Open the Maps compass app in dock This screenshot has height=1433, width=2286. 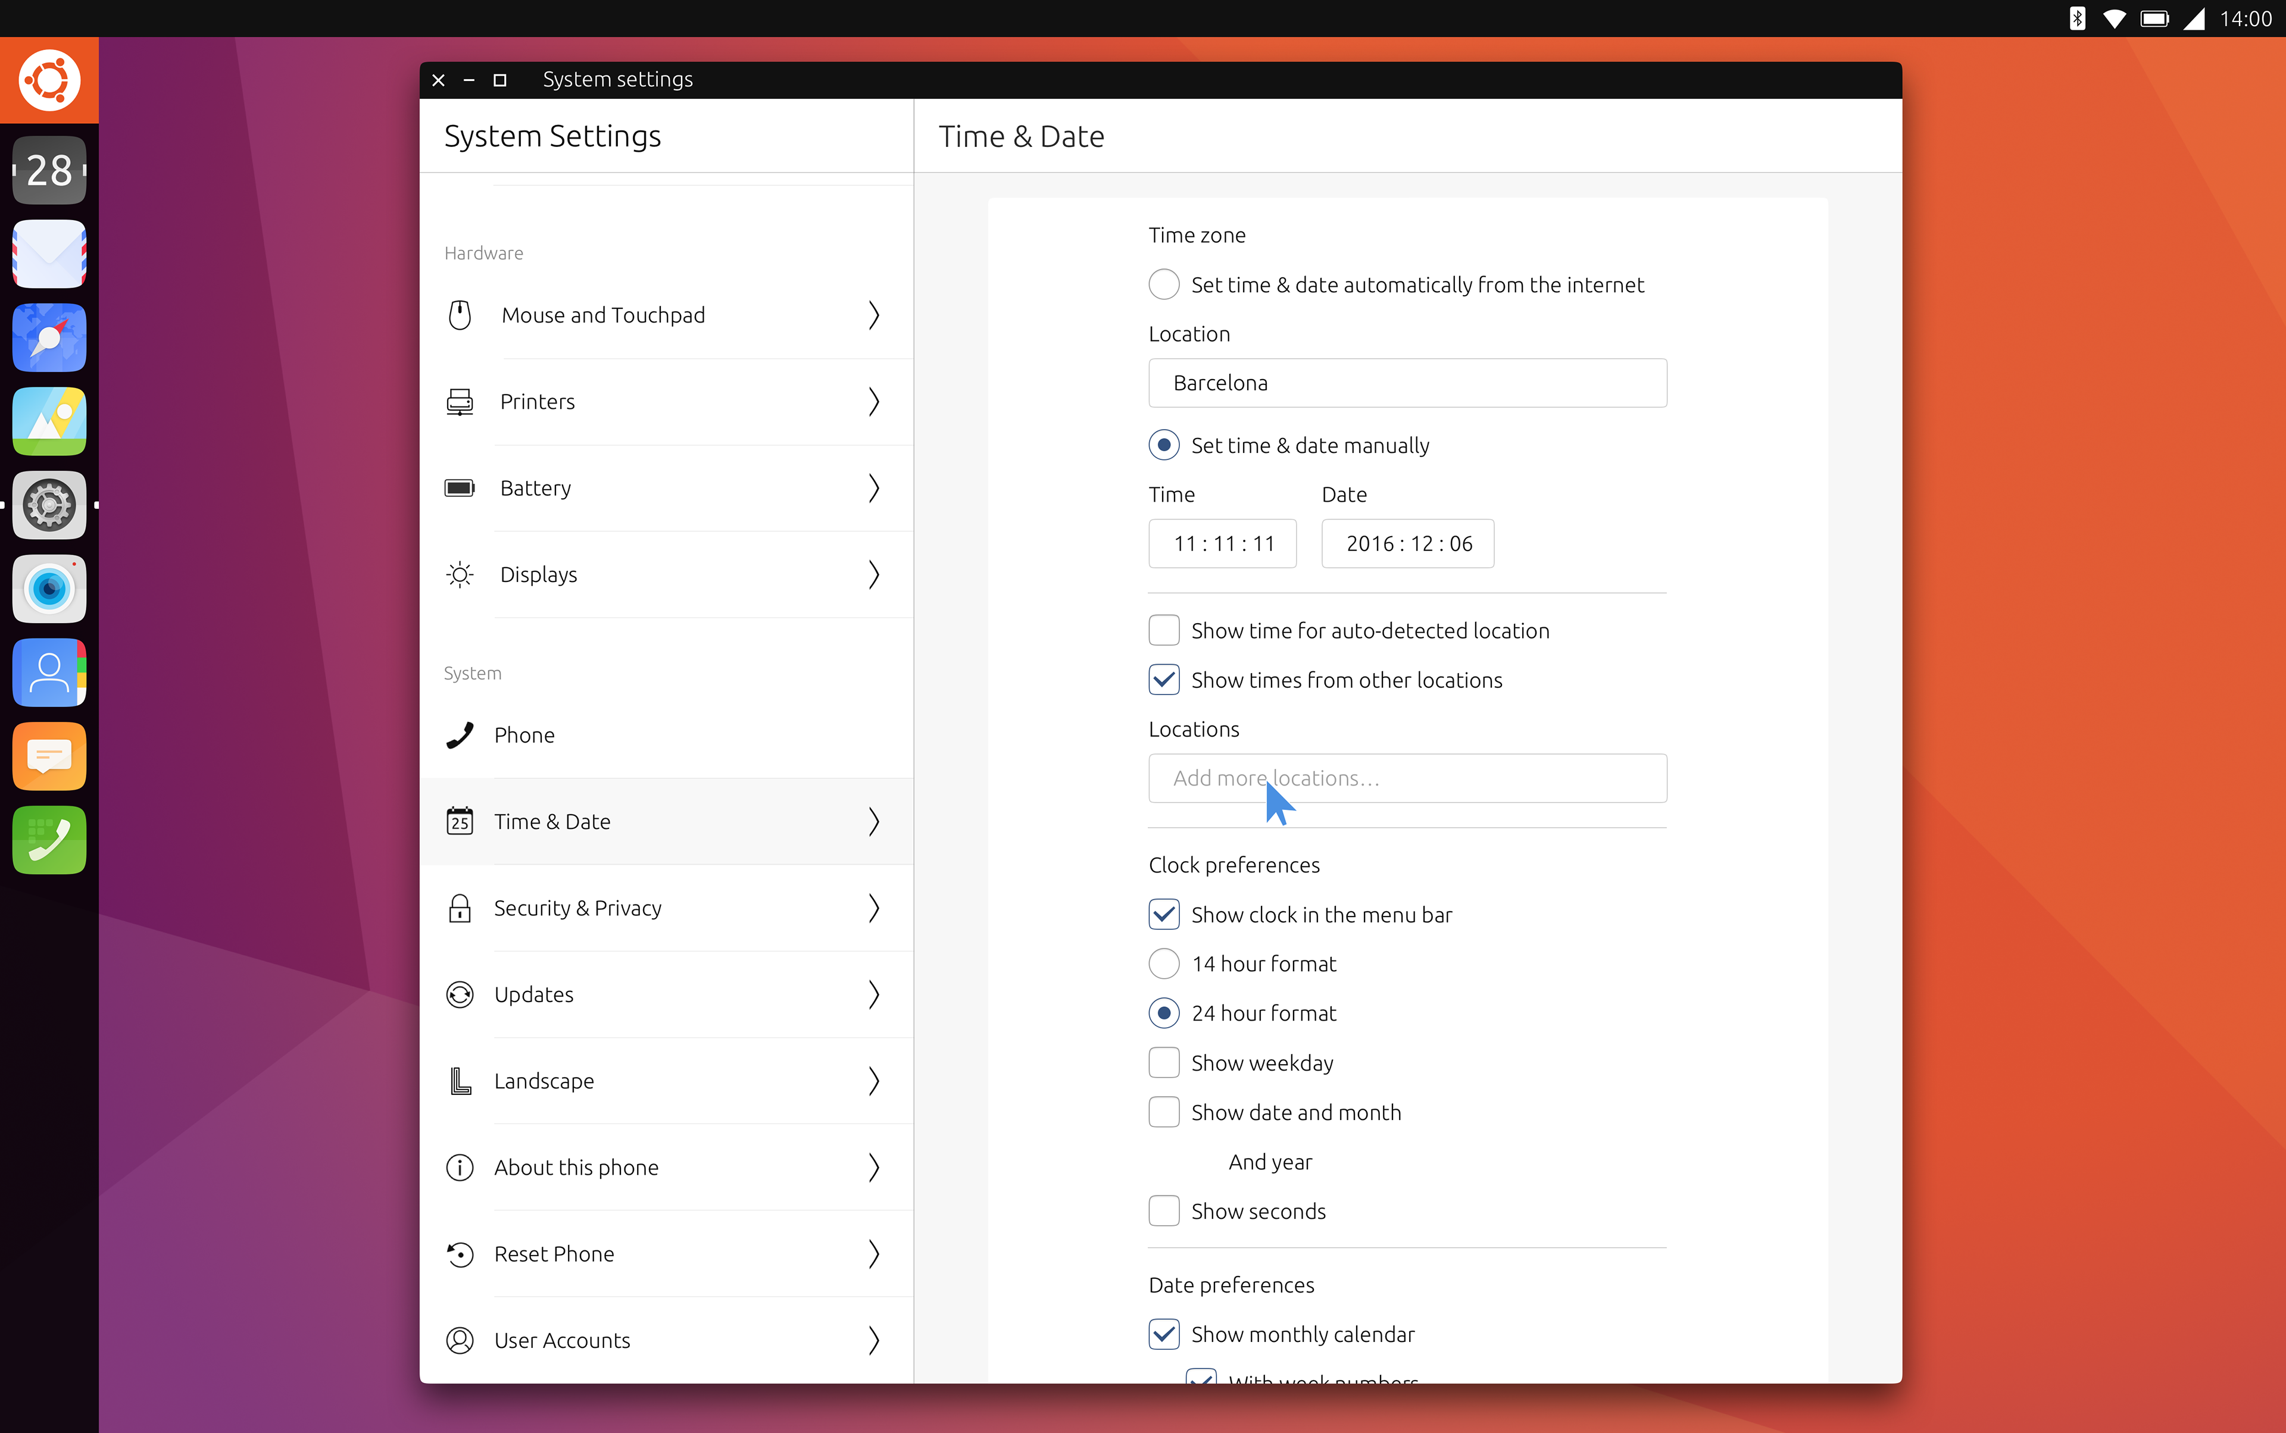pyautogui.click(x=49, y=337)
